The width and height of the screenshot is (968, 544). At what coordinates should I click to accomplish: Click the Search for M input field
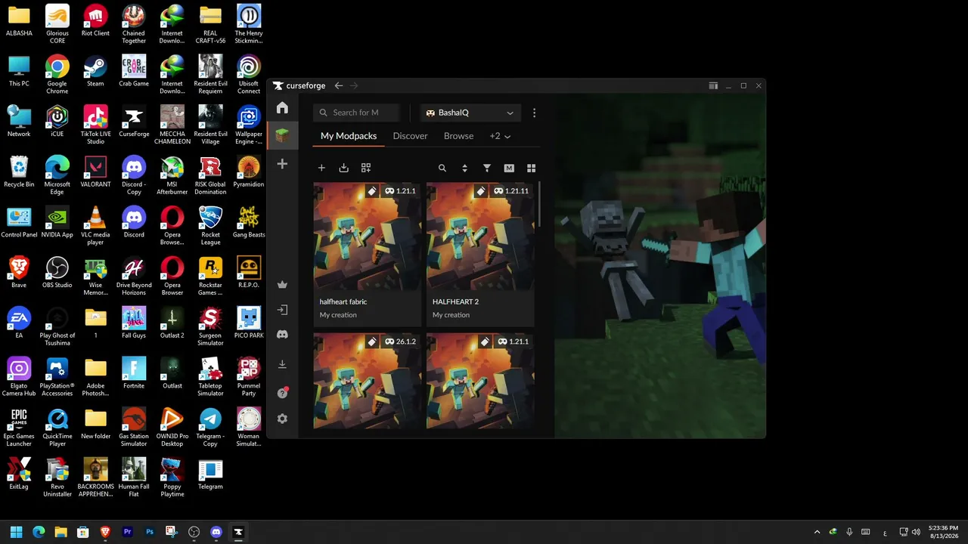[358, 113]
